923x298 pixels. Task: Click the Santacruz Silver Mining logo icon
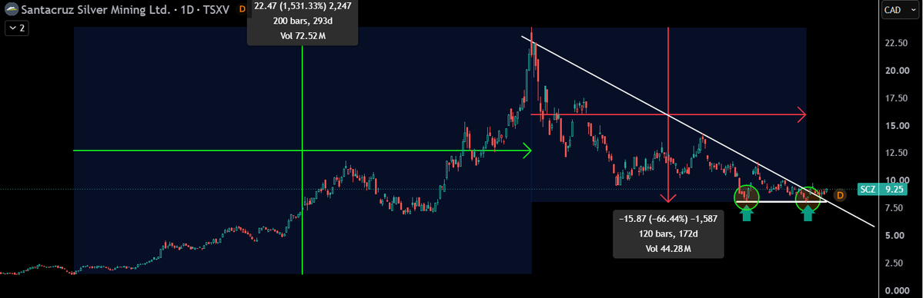pyautogui.click(x=11, y=9)
